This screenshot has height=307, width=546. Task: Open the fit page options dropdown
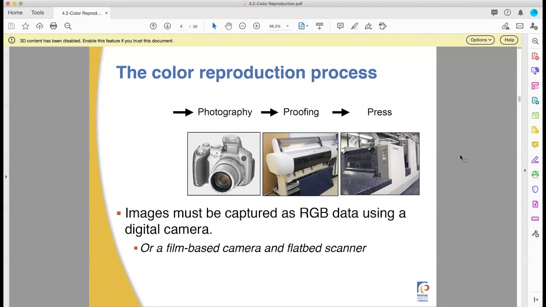tap(303, 26)
